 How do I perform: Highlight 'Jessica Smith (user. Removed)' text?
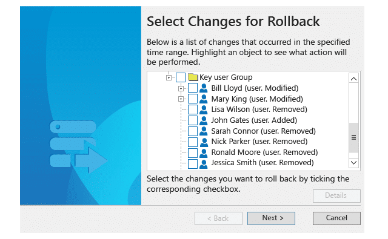pyautogui.click(x=263, y=163)
